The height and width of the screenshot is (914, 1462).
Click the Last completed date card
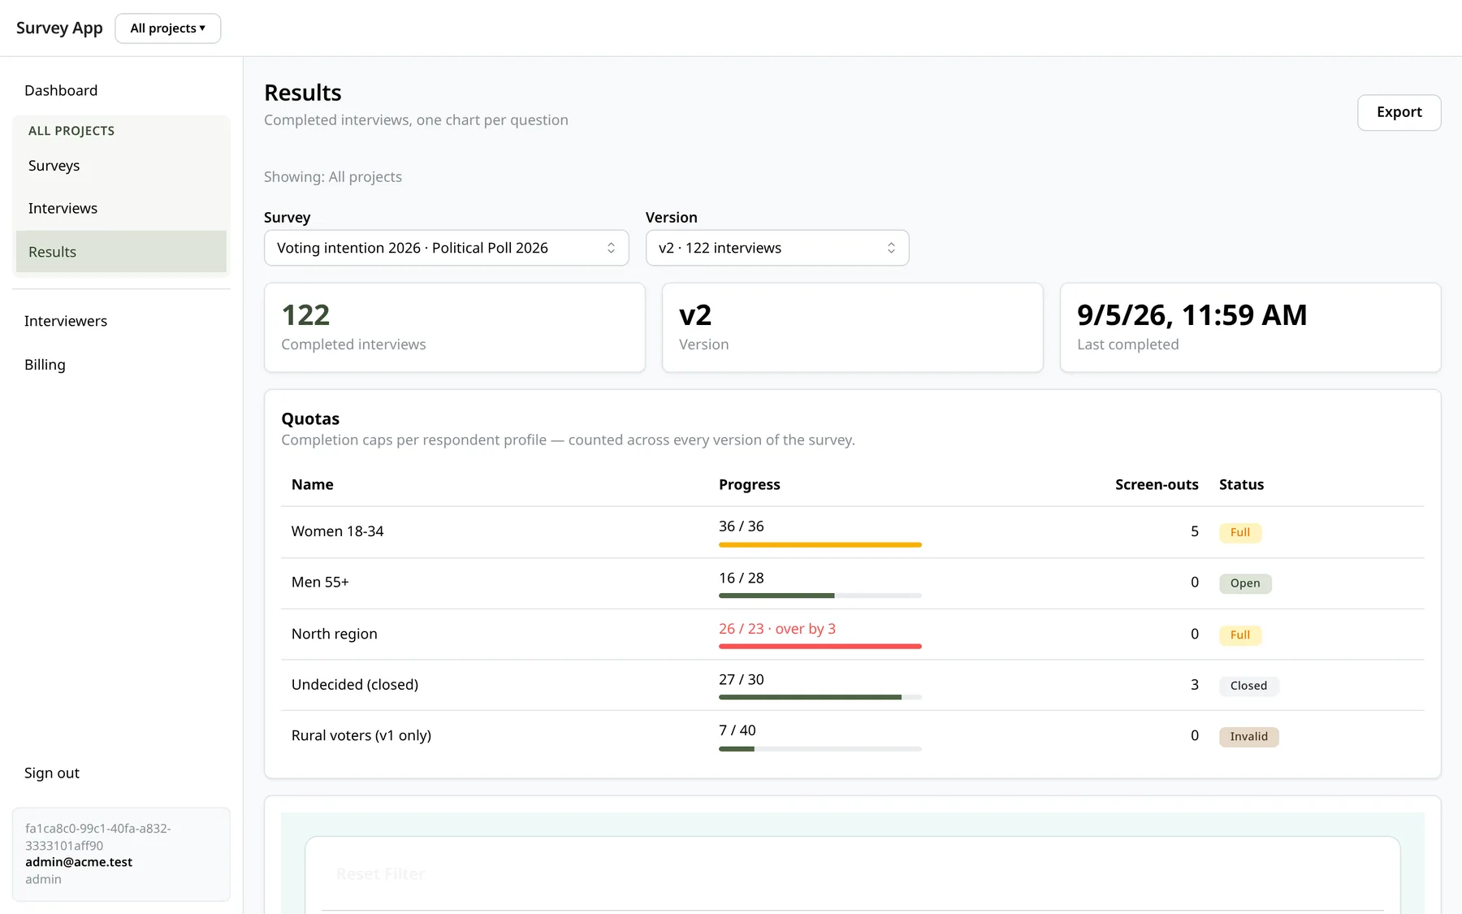pyautogui.click(x=1250, y=327)
